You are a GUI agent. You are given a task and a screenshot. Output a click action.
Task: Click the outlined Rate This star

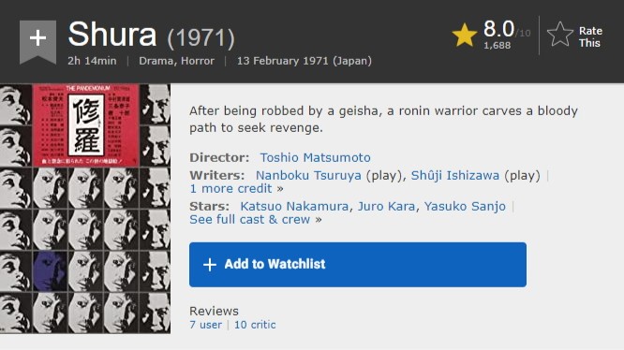pyautogui.click(x=560, y=35)
